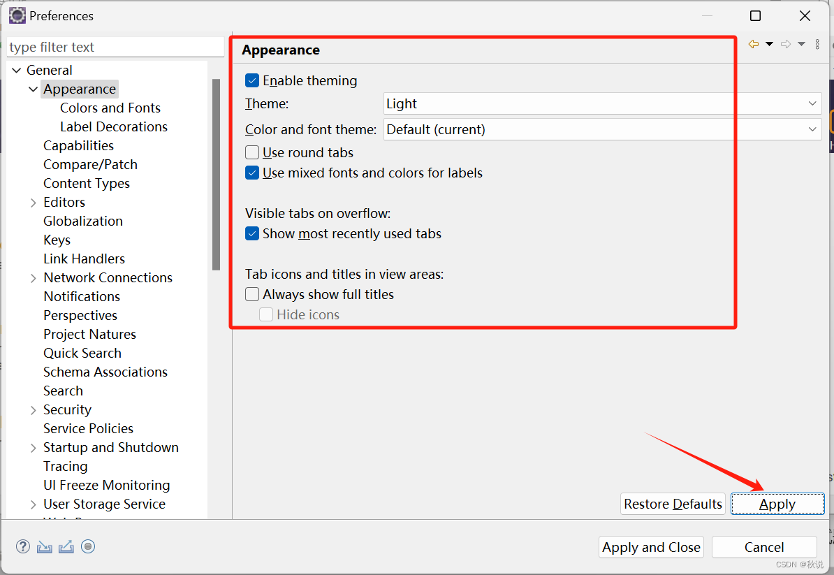Check Always show full titles

(x=252, y=294)
